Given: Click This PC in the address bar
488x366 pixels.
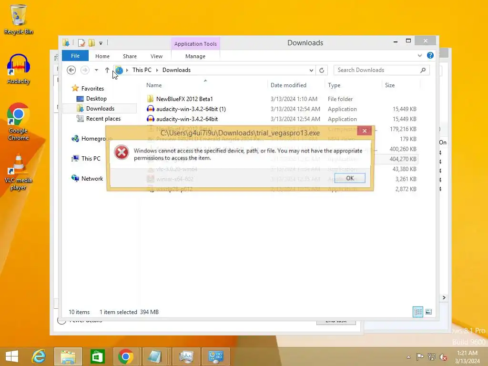Looking at the screenshot, I should tap(142, 70).
